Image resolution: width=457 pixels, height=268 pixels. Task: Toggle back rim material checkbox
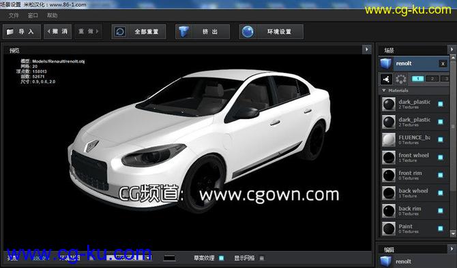click(x=441, y=210)
